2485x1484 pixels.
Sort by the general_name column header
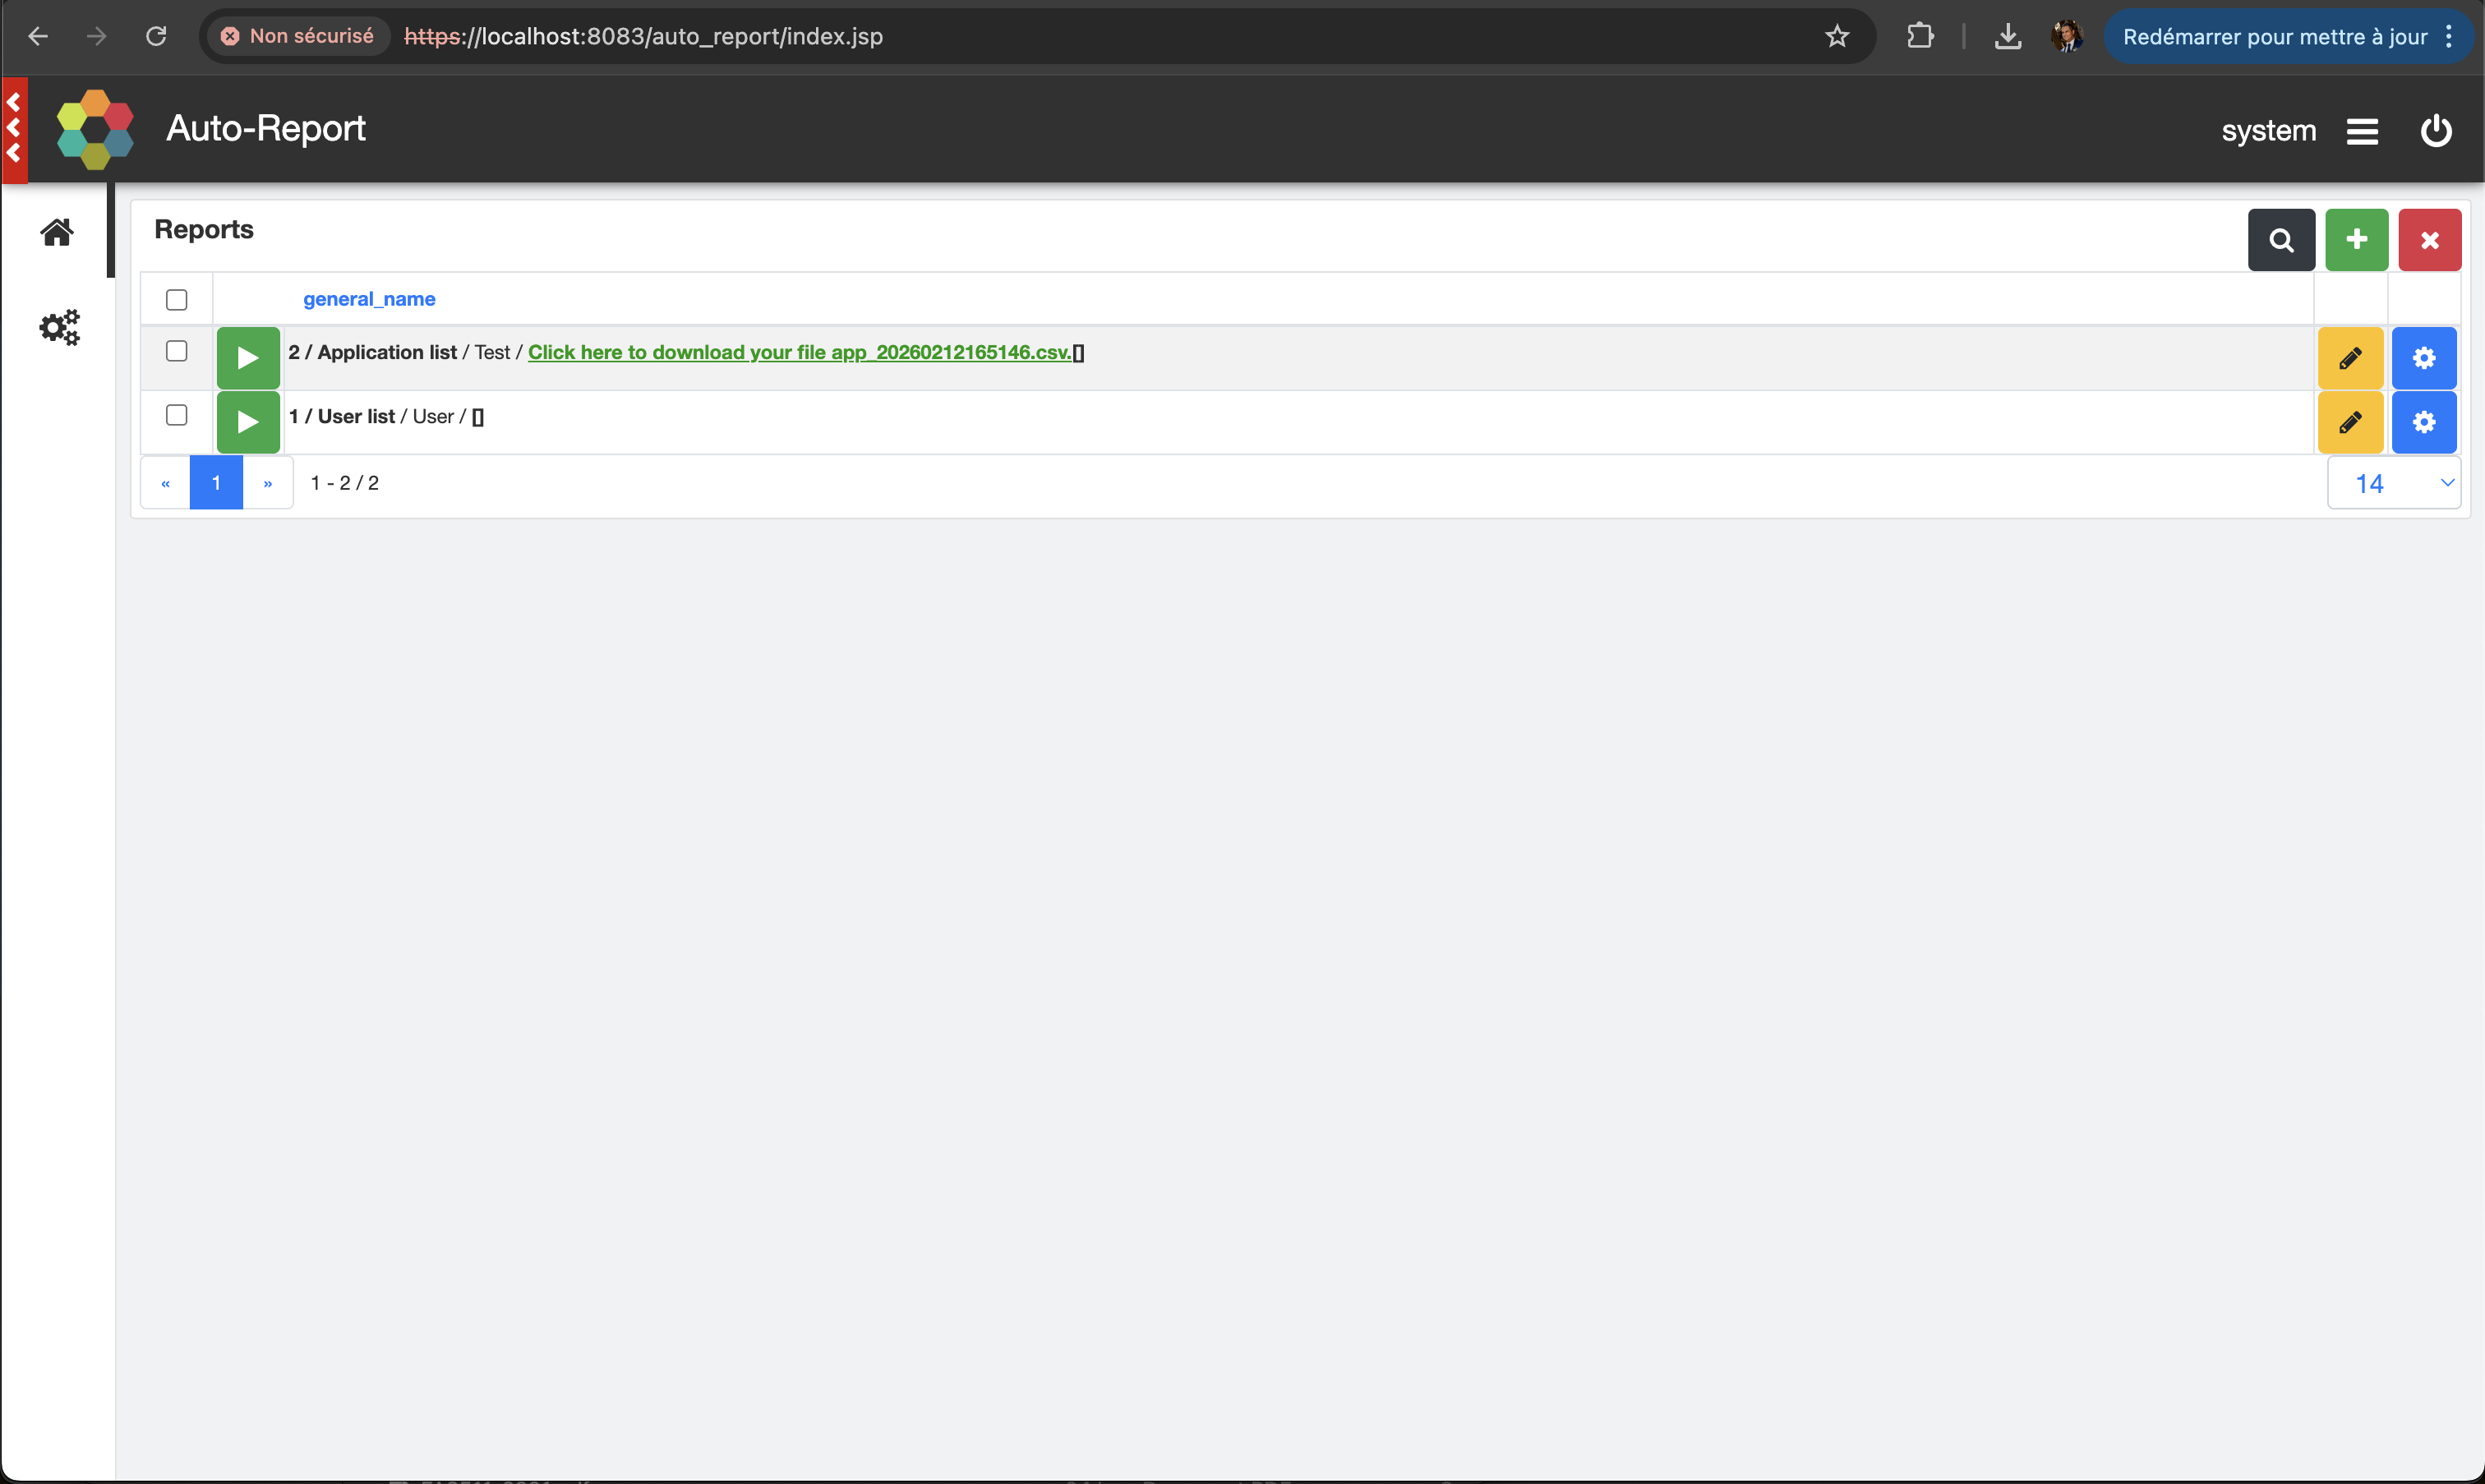[369, 299]
